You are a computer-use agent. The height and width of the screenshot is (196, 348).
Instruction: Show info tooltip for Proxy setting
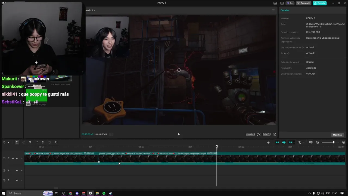click(288, 53)
